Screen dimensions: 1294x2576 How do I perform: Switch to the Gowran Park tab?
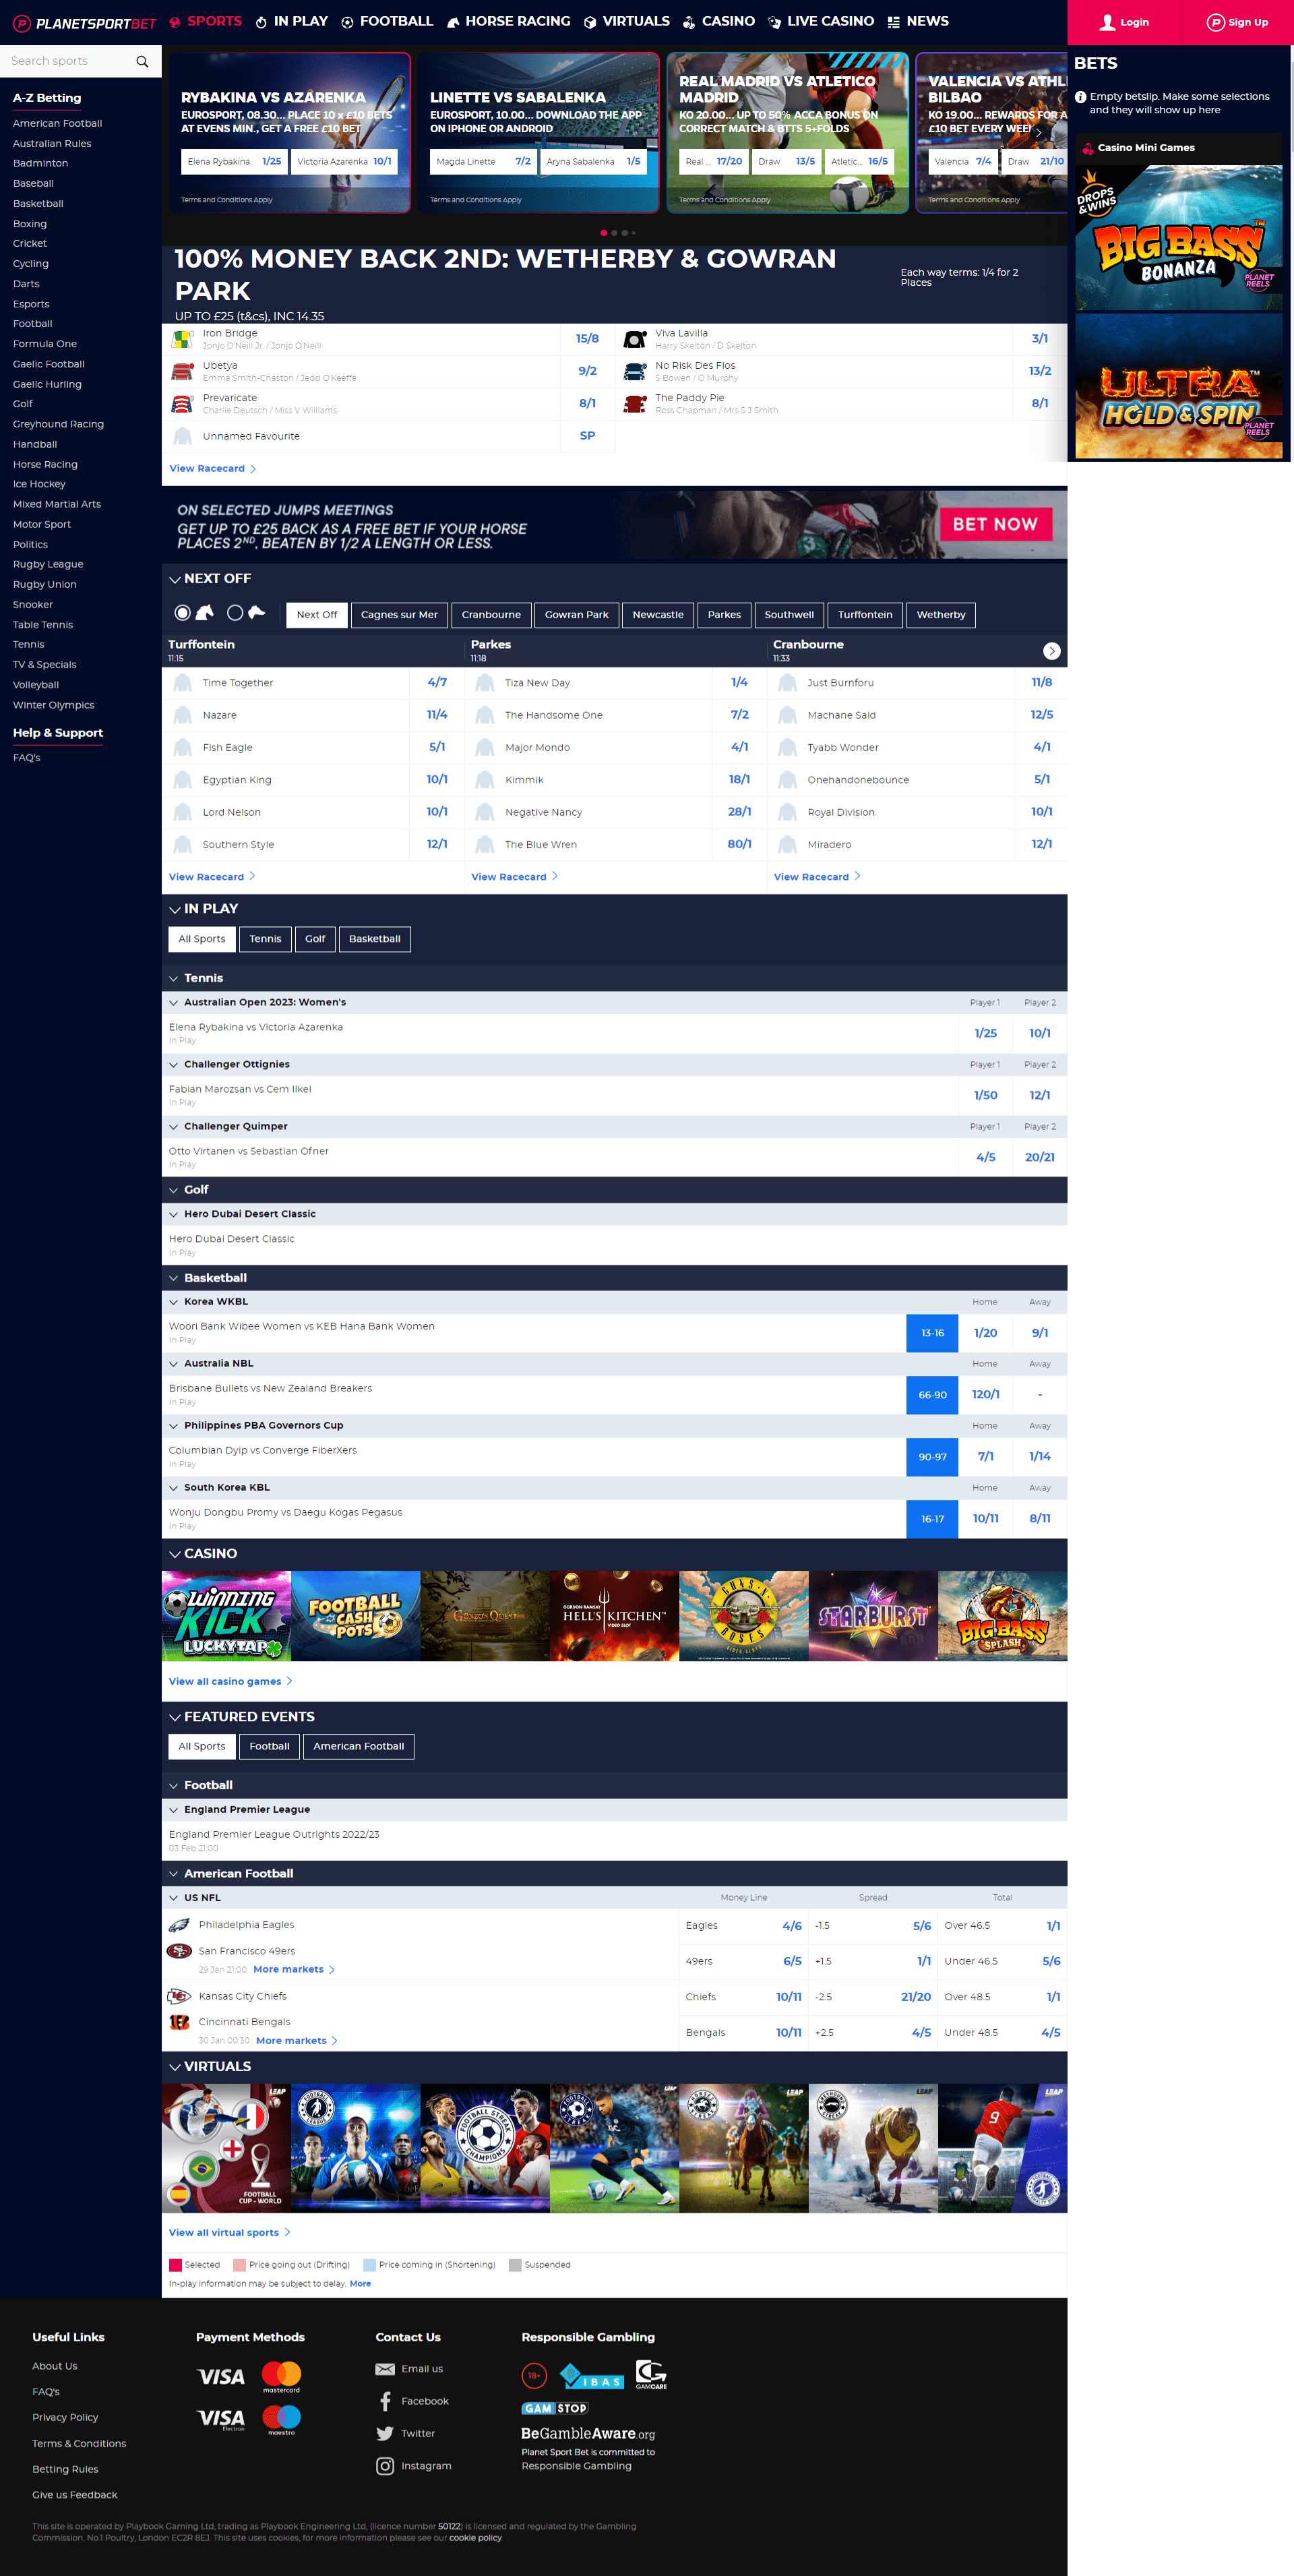[576, 615]
